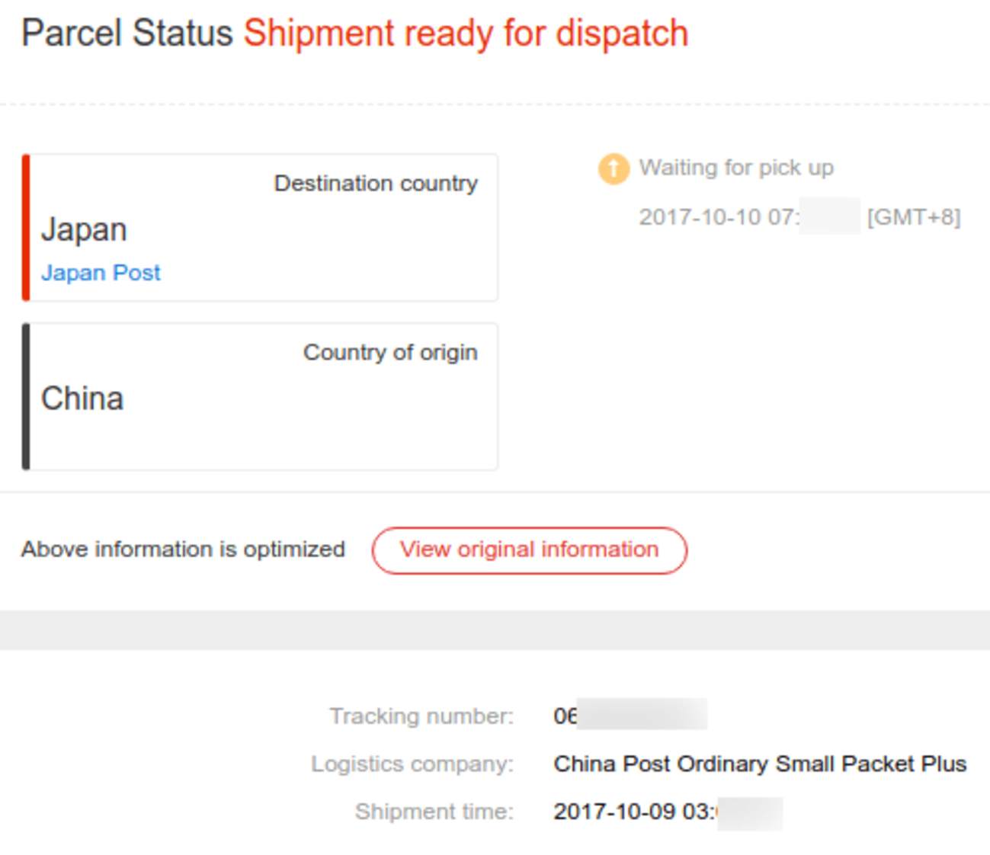Click the red bar on destination card

(x=26, y=227)
